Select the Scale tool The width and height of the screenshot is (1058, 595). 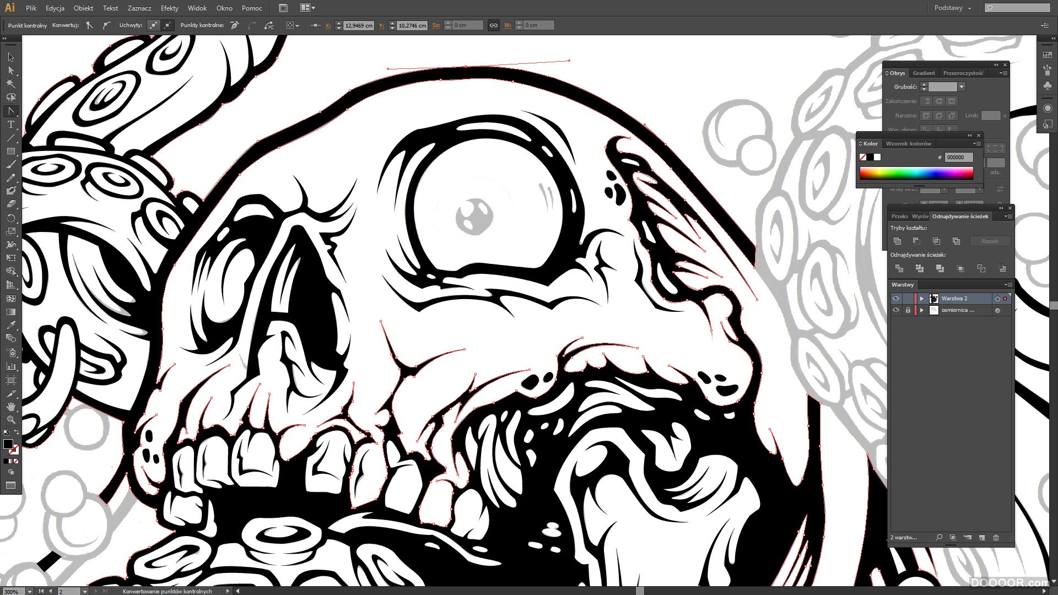pyautogui.click(x=10, y=231)
